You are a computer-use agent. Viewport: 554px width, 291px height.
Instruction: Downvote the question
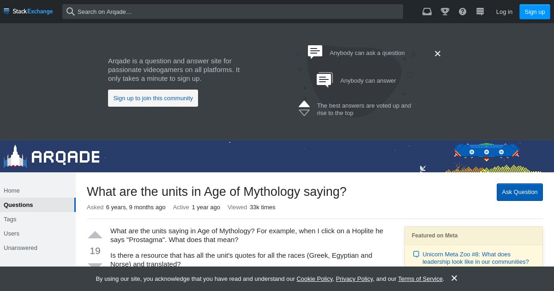tap(95, 265)
